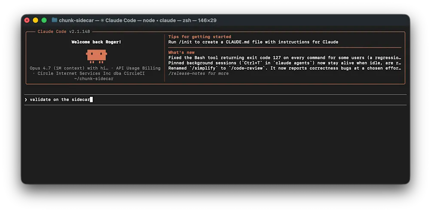Click the window title "chunk-sidecar — Claude Code"
This screenshot has height=212, width=431.
pos(138,20)
